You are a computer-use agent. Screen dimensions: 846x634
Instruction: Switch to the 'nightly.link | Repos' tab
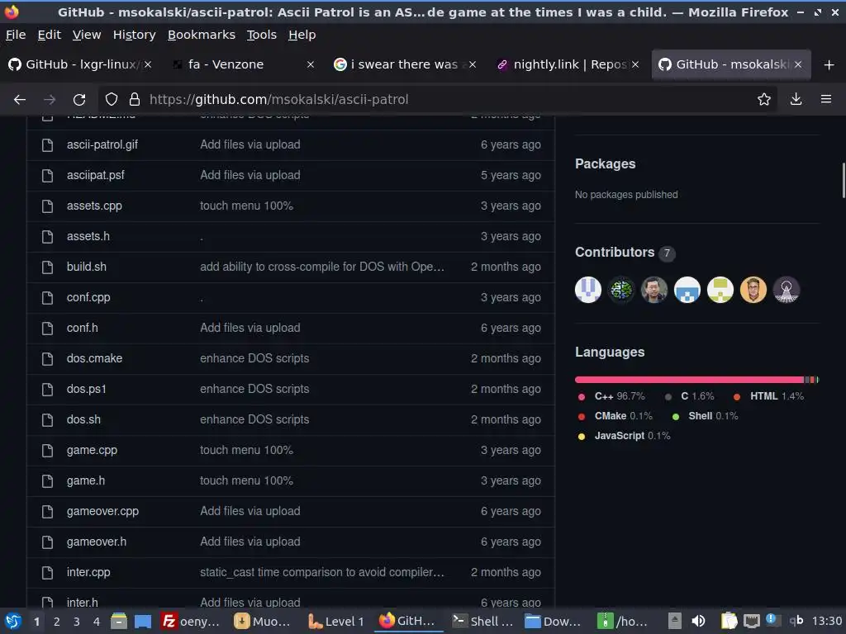point(568,64)
